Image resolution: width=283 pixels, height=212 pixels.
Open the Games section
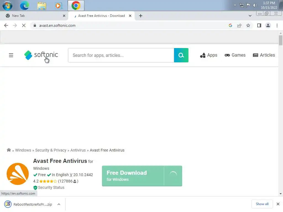tap(235, 55)
